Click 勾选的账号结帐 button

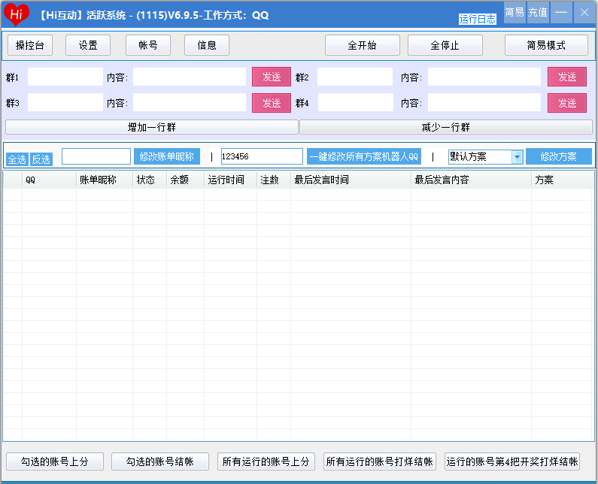(x=160, y=461)
